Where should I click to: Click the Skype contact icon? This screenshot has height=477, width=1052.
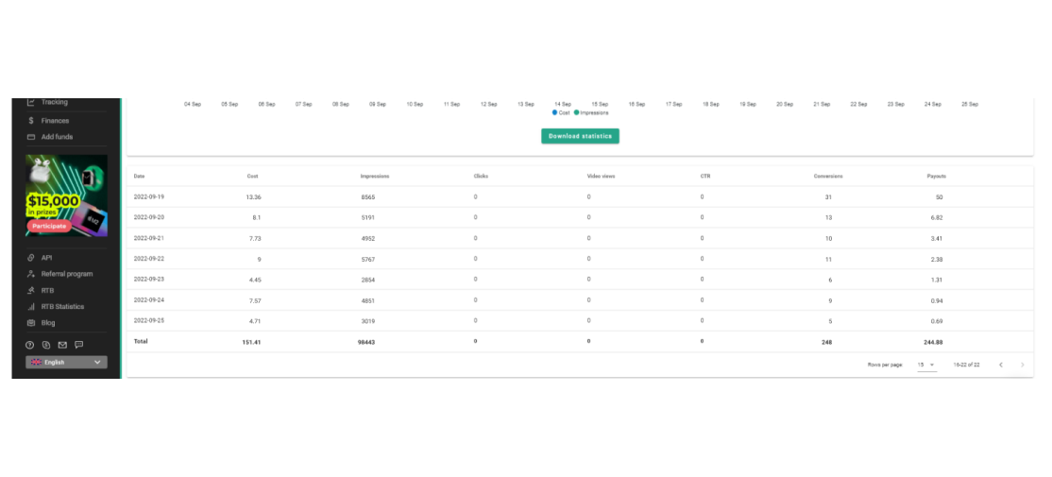[x=46, y=345]
